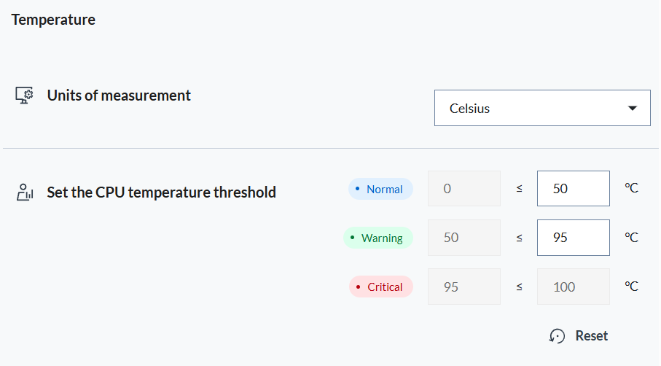Click the disabled Critical lower field showing 95

click(464, 287)
